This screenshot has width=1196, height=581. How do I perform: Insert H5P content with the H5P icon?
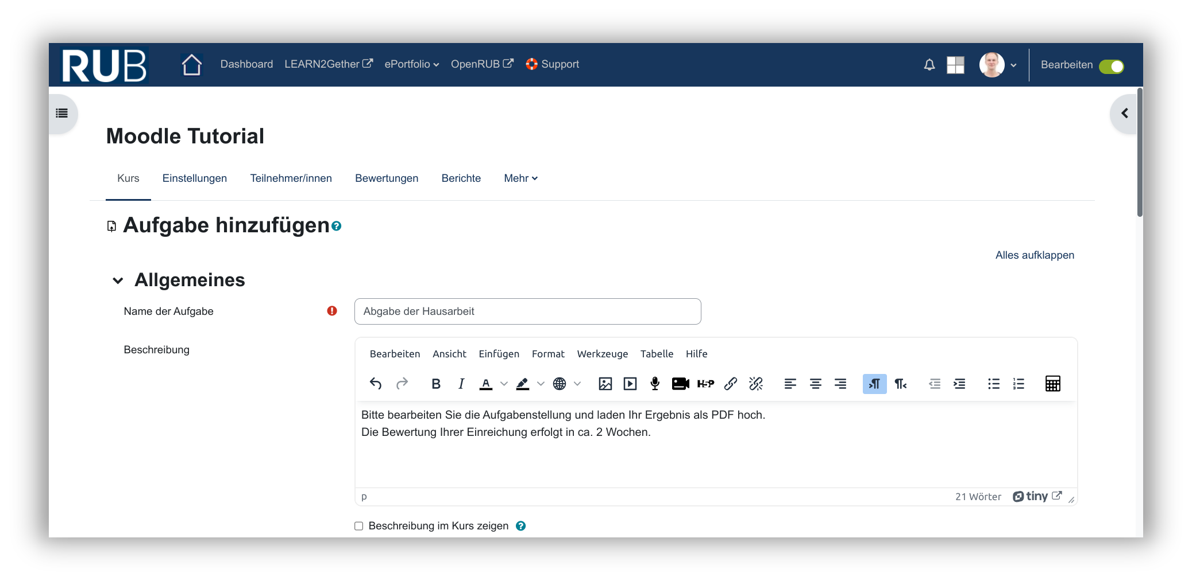705,384
